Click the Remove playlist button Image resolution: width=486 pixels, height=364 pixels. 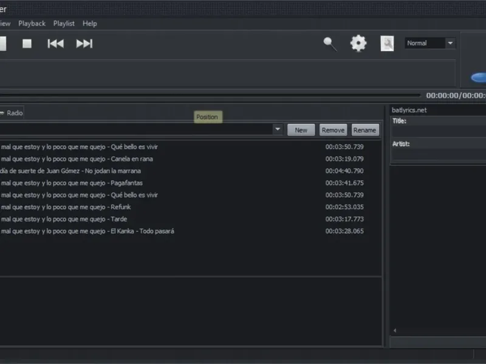point(333,130)
